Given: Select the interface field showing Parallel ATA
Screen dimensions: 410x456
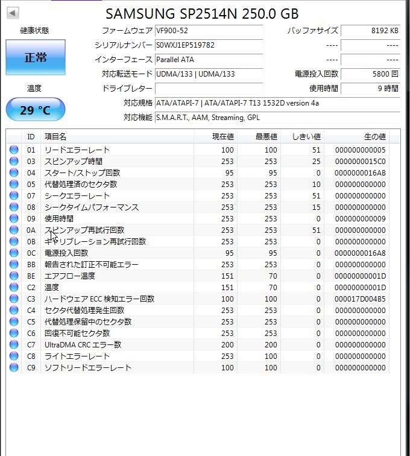Looking at the screenshot, I should 209,59.
